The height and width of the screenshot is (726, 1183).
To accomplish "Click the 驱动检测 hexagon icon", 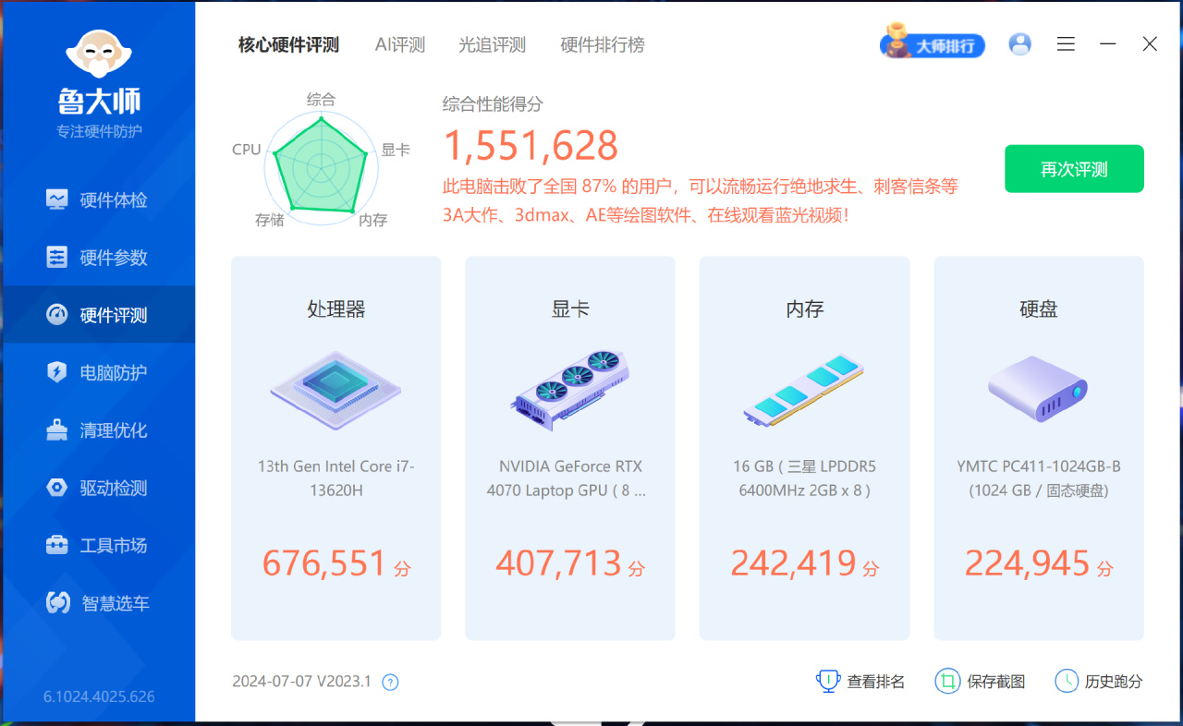I will [57, 488].
